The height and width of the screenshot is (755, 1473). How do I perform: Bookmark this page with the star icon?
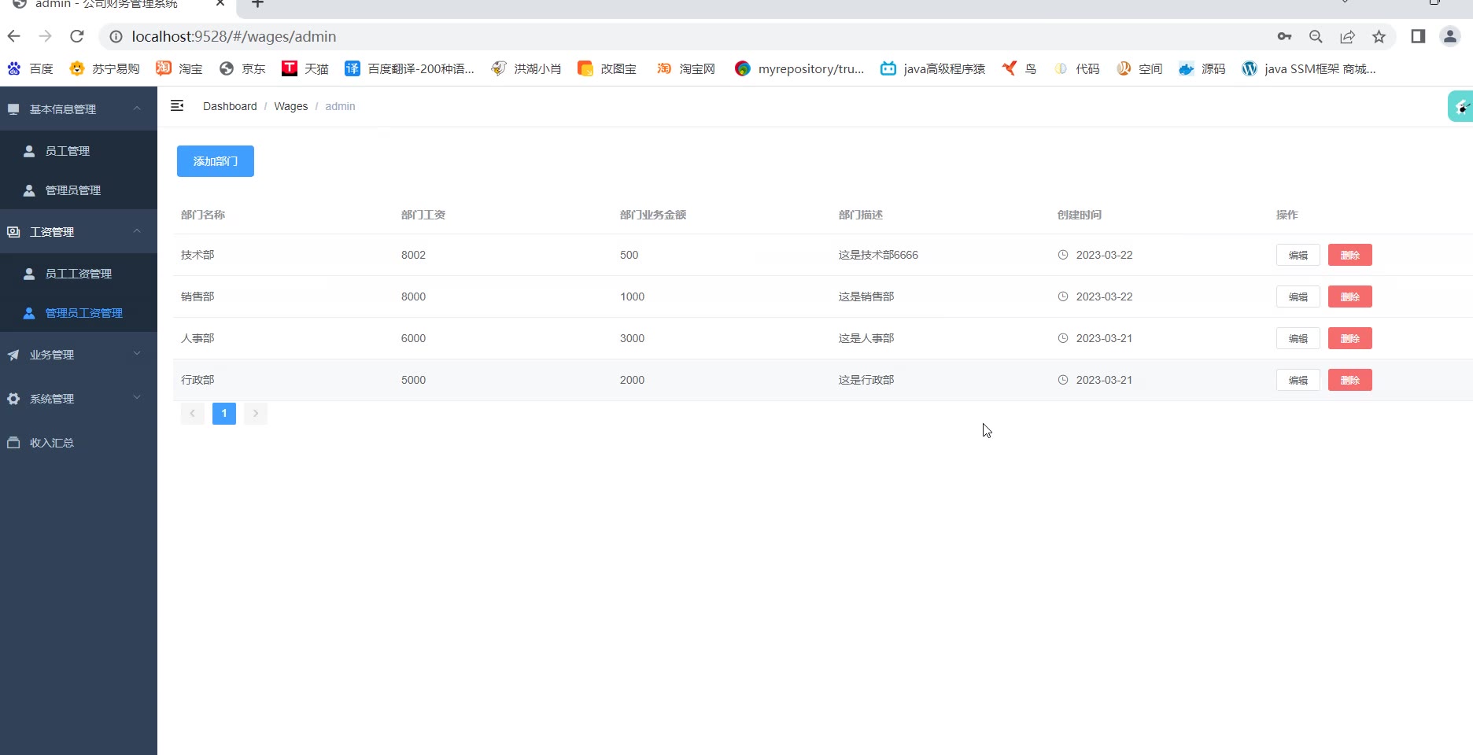click(x=1379, y=36)
